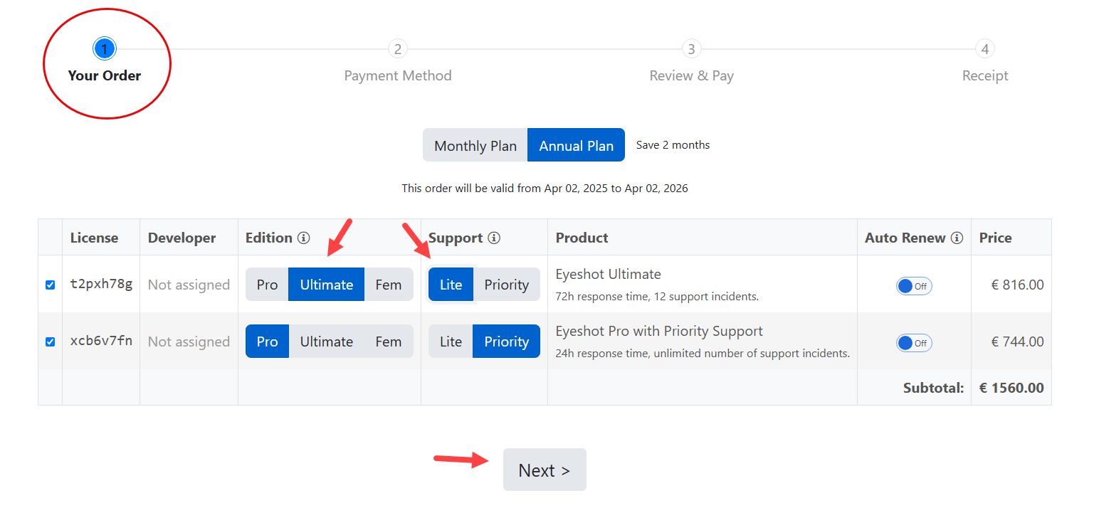Screen dimensions: 1099x508
Task: Uncheck the t2pxh78g license checkbox
Action: click(x=50, y=285)
